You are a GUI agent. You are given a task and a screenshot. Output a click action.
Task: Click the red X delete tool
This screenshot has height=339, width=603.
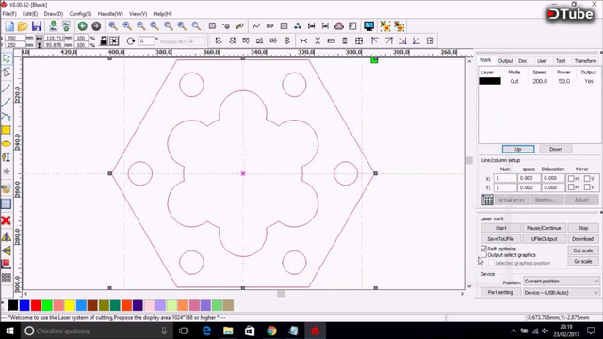(6, 220)
